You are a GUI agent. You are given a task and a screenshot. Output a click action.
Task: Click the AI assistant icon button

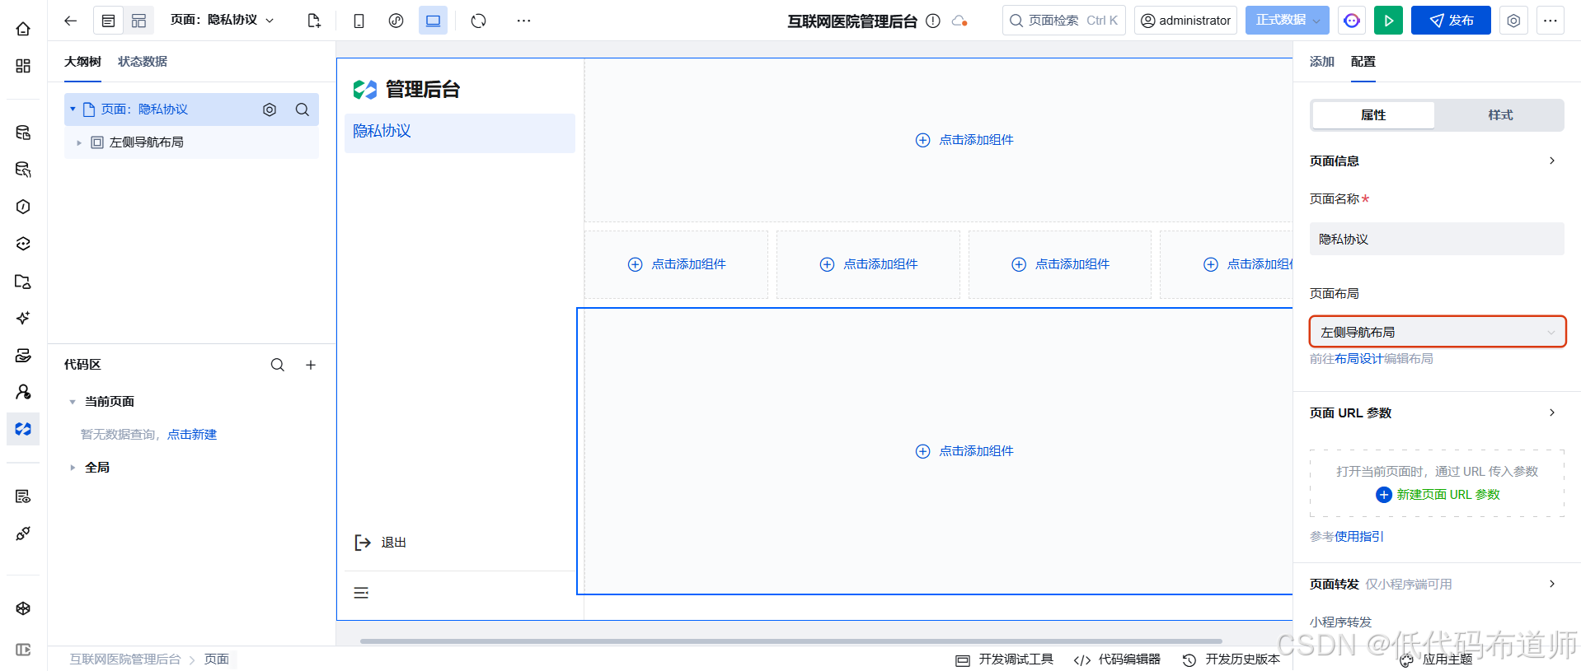[x=1352, y=21]
